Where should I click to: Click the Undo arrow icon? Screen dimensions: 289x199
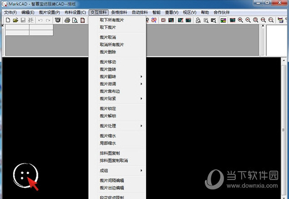(x=40, y=20)
